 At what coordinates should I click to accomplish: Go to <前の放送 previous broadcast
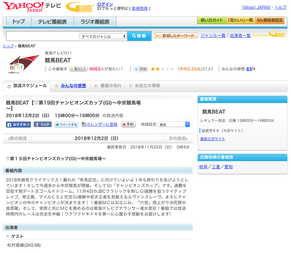click(x=17, y=138)
